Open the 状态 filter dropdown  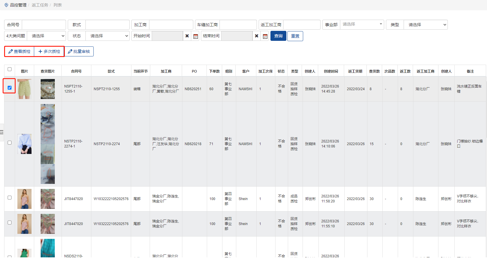[107, 36]
